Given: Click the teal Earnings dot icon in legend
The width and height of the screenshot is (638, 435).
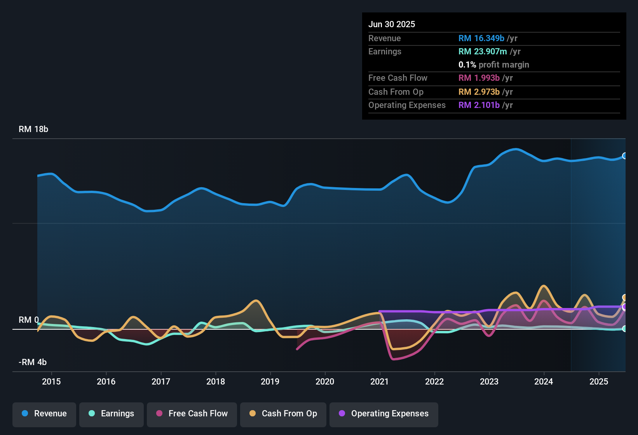Looking at the screenshot, I should 92,414.
